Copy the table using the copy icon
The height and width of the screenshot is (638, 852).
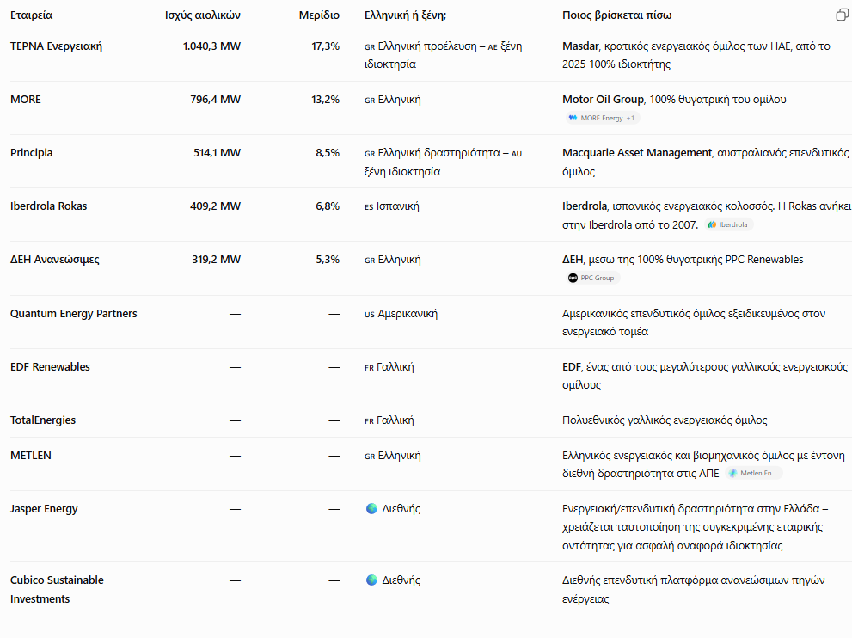pos(842,15)
